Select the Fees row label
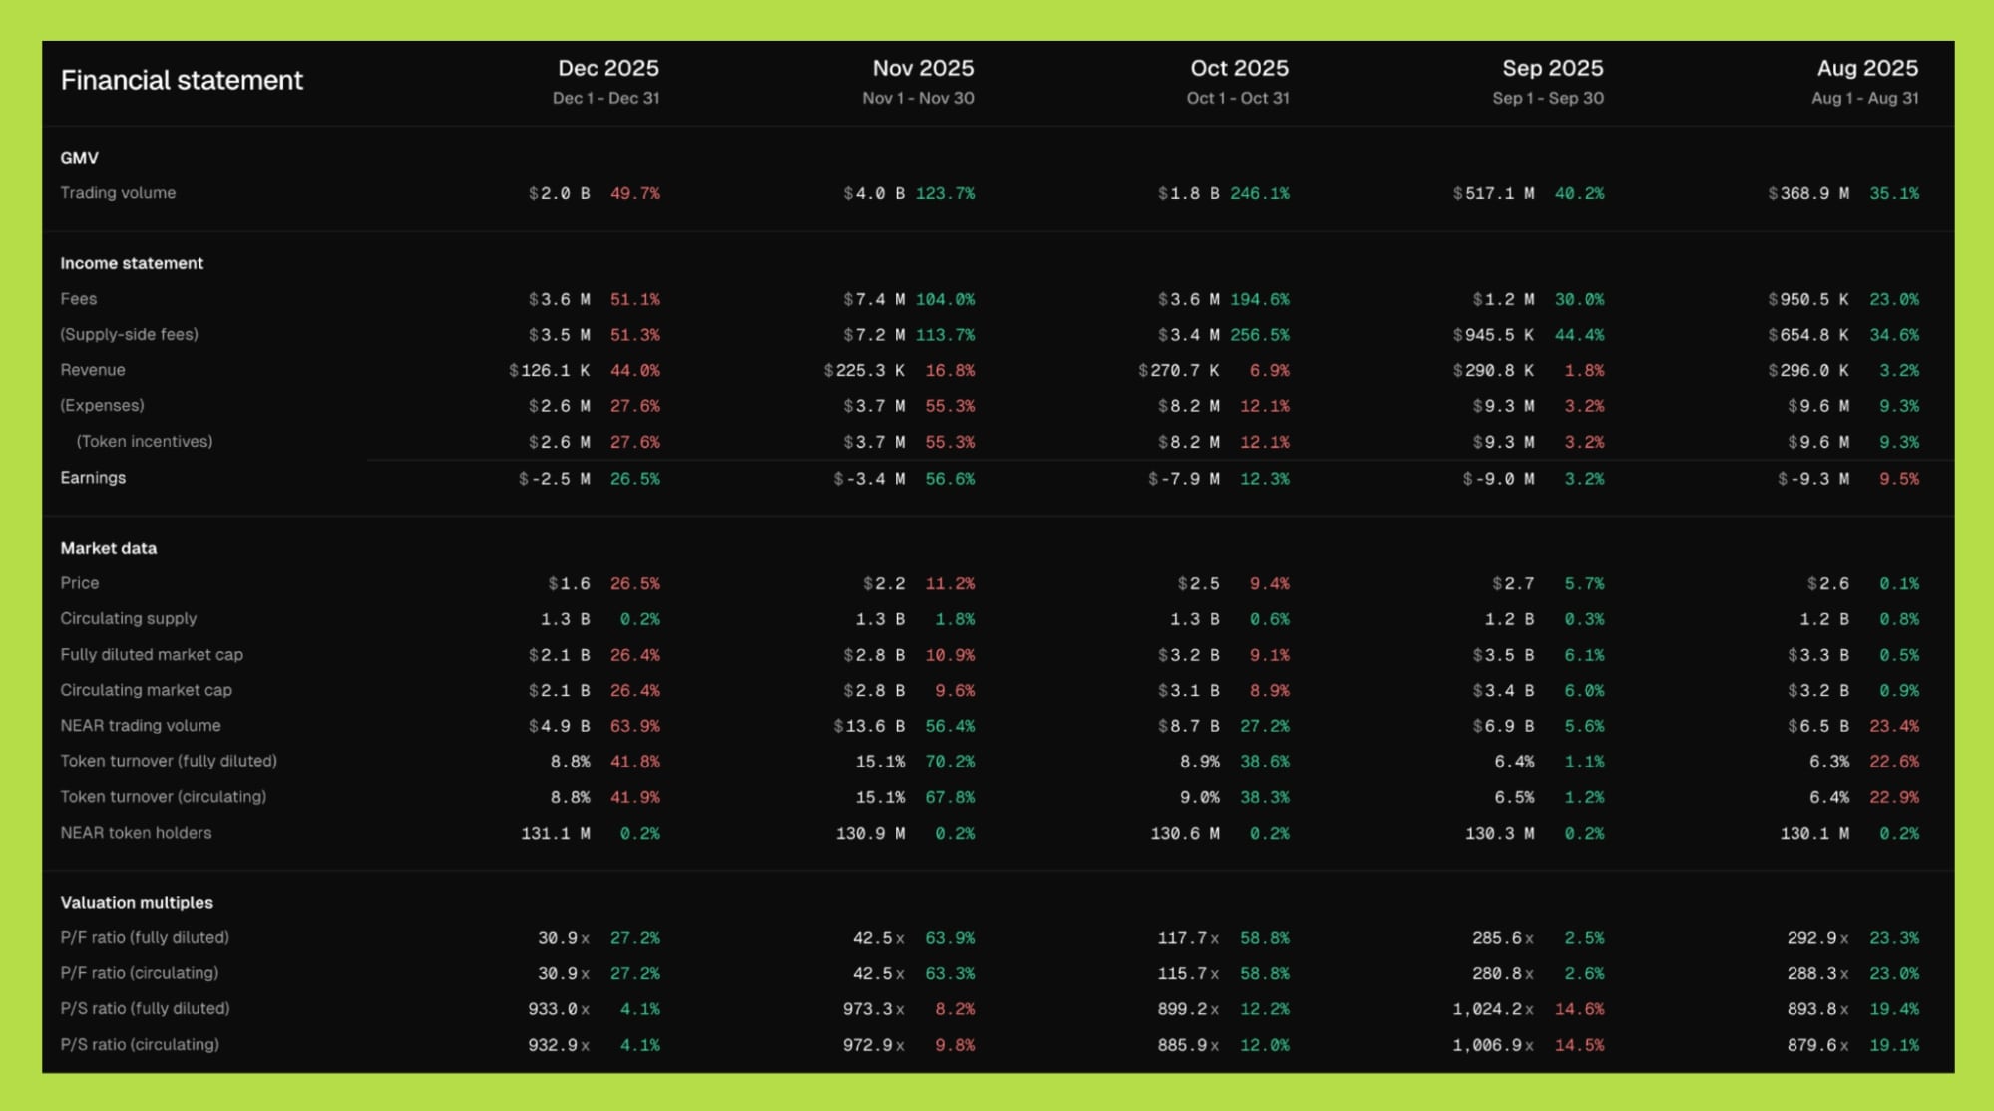1994x1111 pixels. point(78,299)
